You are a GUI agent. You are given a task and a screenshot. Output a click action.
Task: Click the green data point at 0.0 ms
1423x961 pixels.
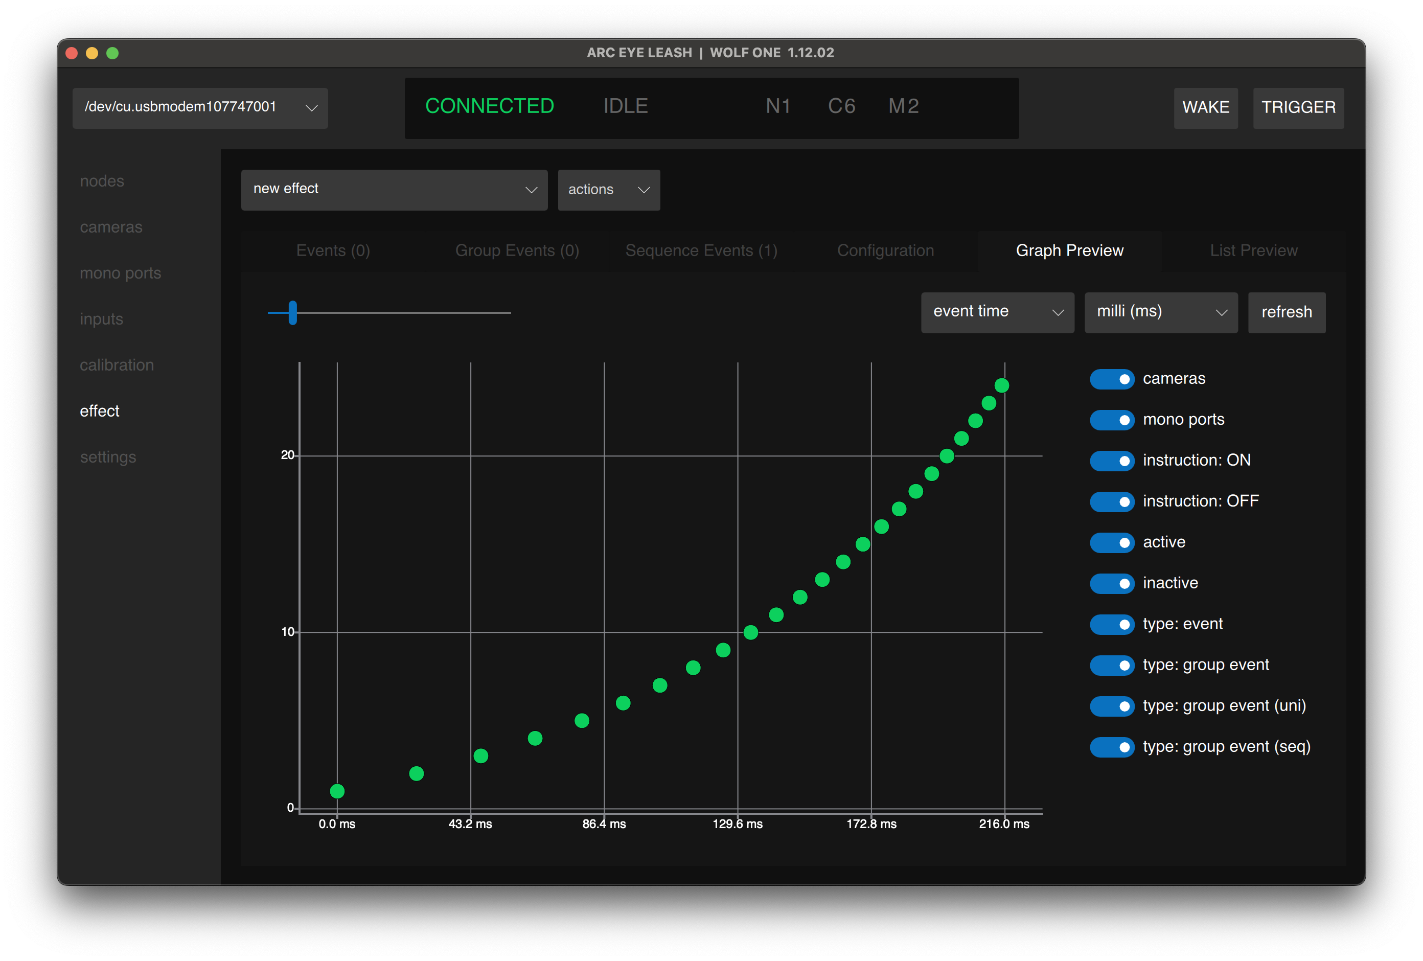pyautogui.click(x=337, y=791)
